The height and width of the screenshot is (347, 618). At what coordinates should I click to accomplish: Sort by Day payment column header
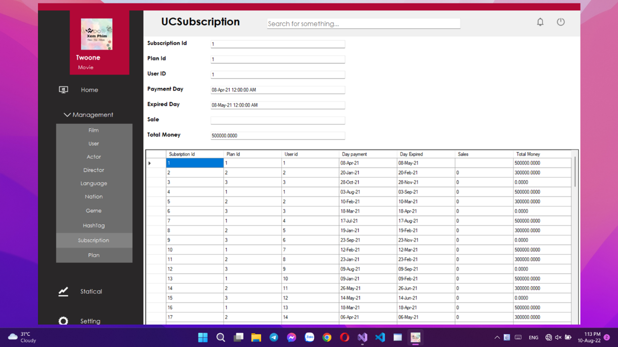(x=368, y=154)
